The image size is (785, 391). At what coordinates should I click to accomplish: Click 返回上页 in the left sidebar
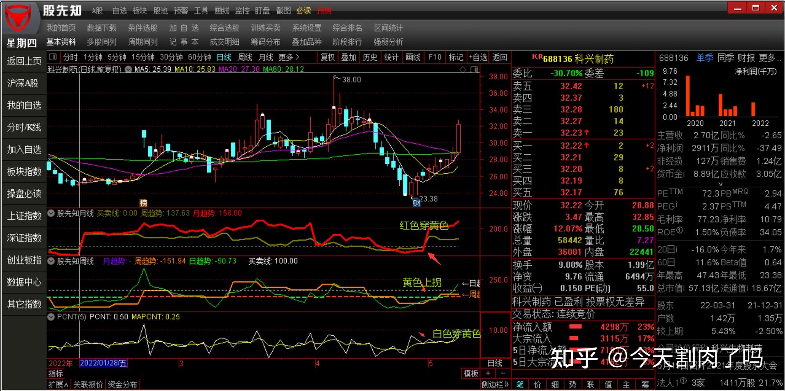click(23, 61)
